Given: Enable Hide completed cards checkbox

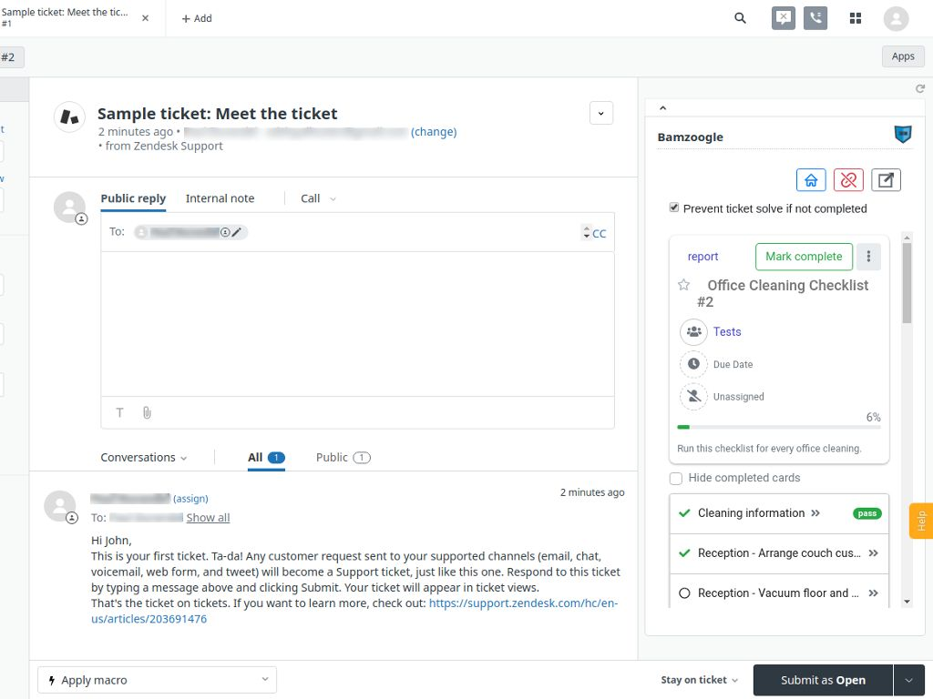Looking at the screenshot, I should [676, 478].
